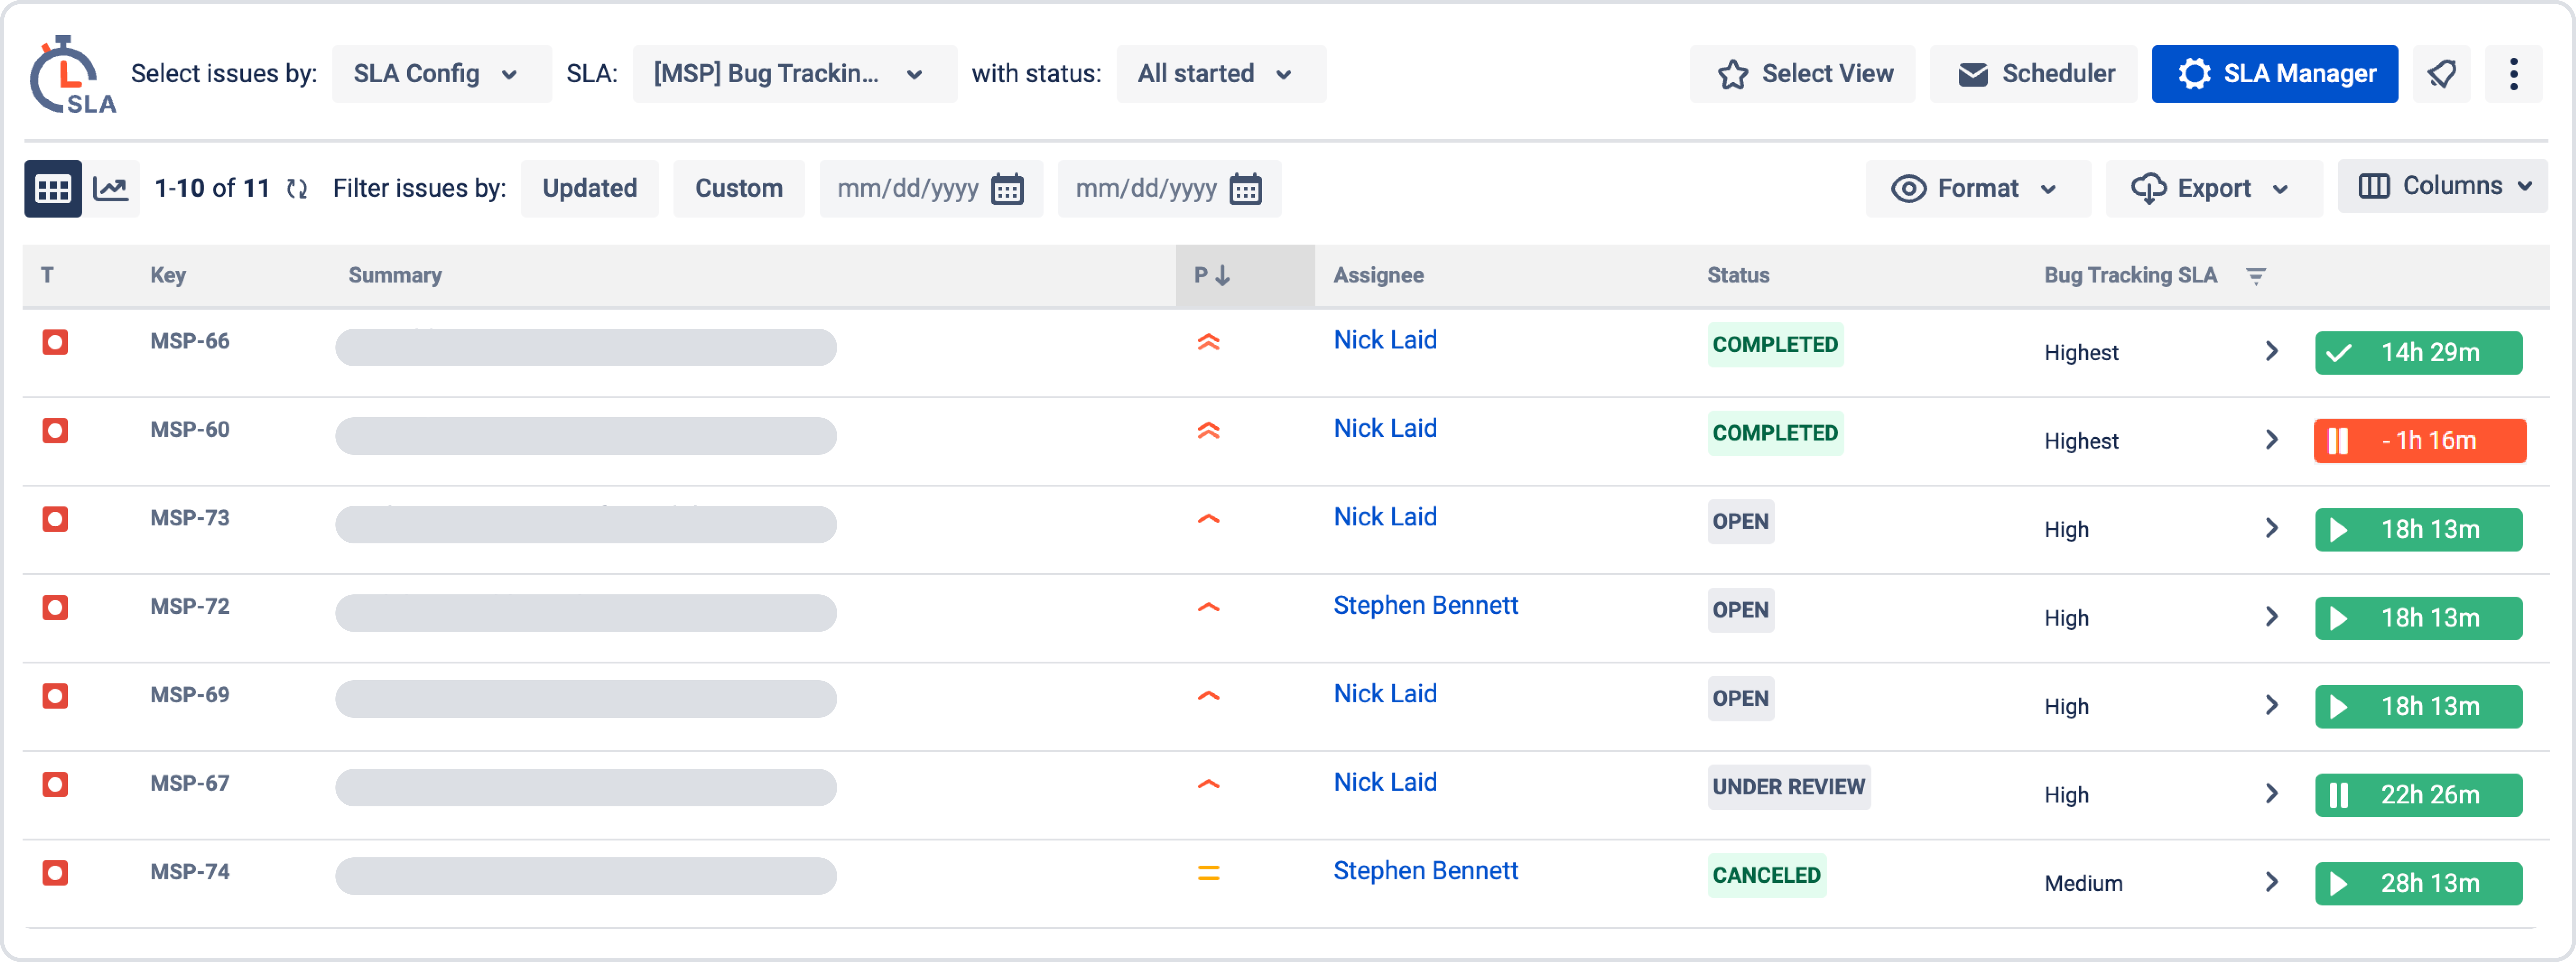The width and height of the screenshot is (2576, 962).
Task: Click the pin tag icon
Action: point(2441,74)
